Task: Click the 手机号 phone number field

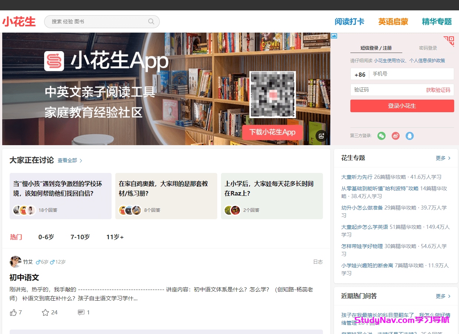Action: tap(412, 74)
